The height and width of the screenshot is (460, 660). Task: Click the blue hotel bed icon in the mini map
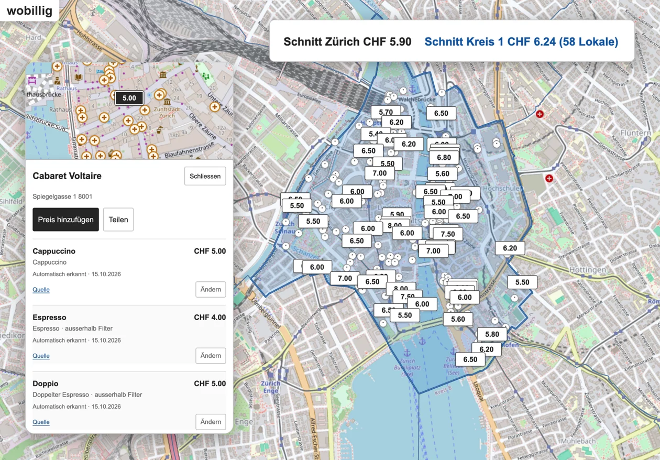click(100, 71)
